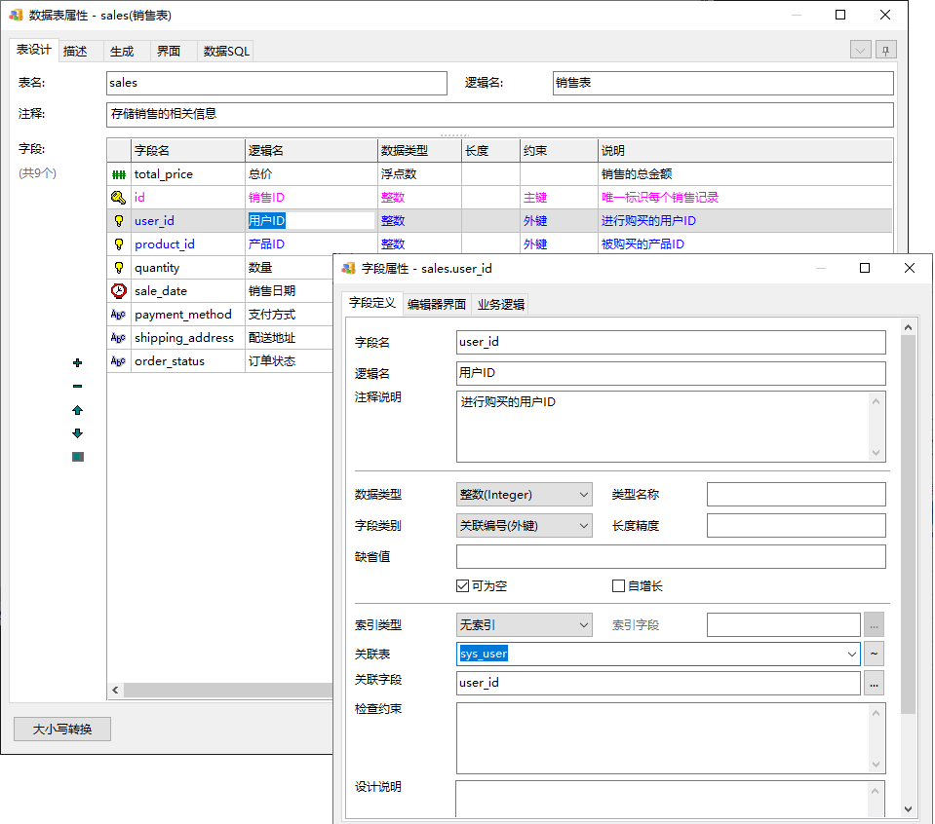
Task: Click the tilde button beside 关联表
Action: pos(874,654)
